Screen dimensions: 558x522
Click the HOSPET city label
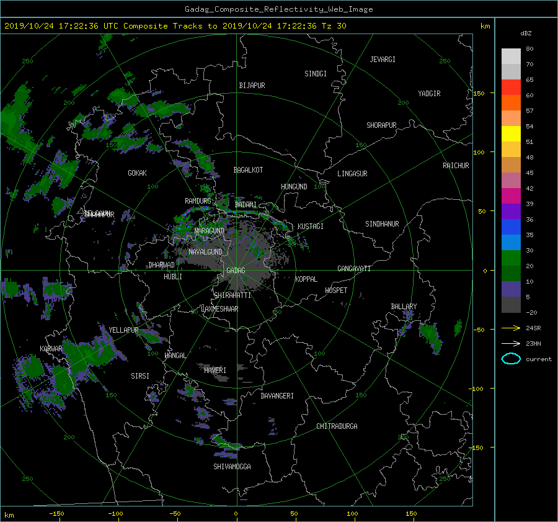[x=336, y=290]
